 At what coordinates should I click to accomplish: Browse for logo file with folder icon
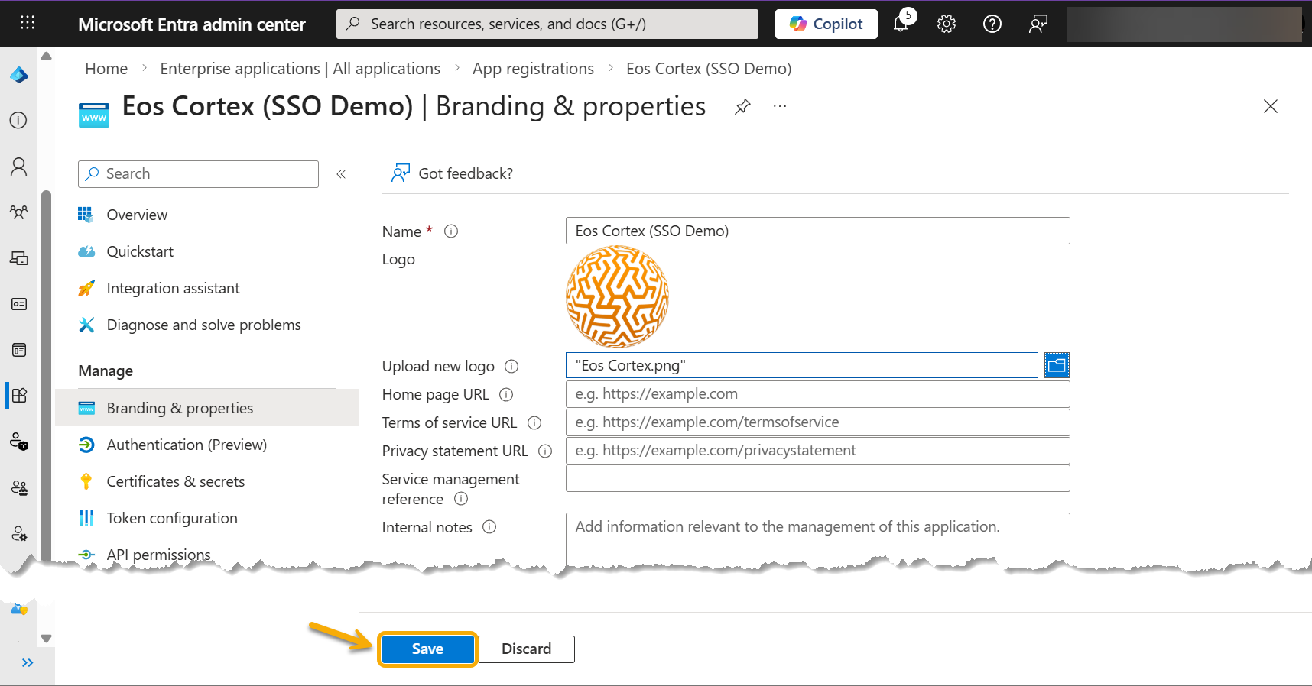[1057, 365]
